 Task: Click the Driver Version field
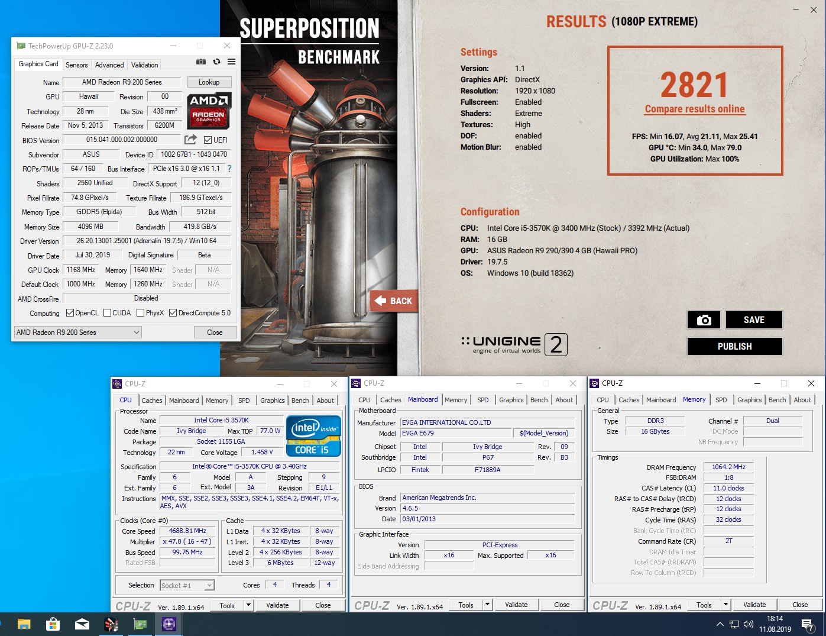pyautogui.click(x=146, y=241)
